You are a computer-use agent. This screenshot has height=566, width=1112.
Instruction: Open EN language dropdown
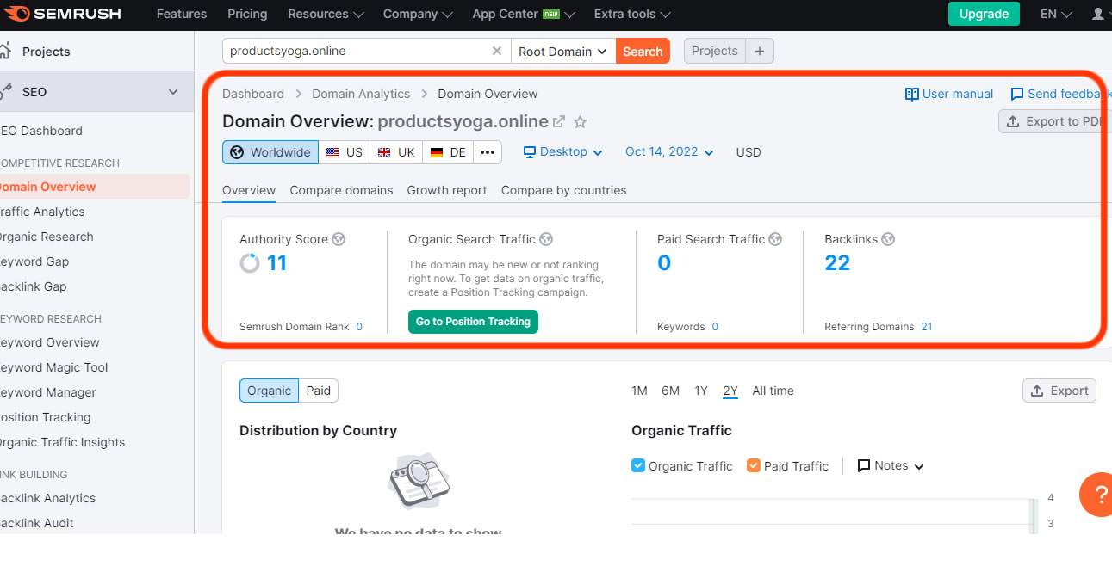pos(1056,14)
